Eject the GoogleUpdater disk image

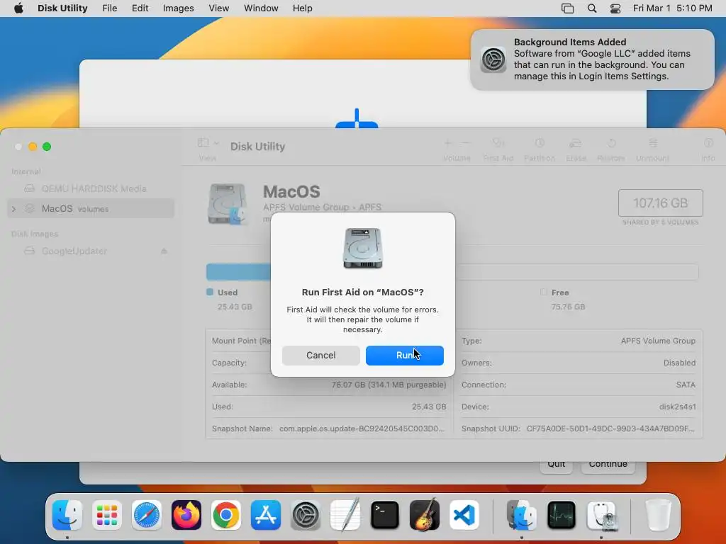[x=164, y=251]
